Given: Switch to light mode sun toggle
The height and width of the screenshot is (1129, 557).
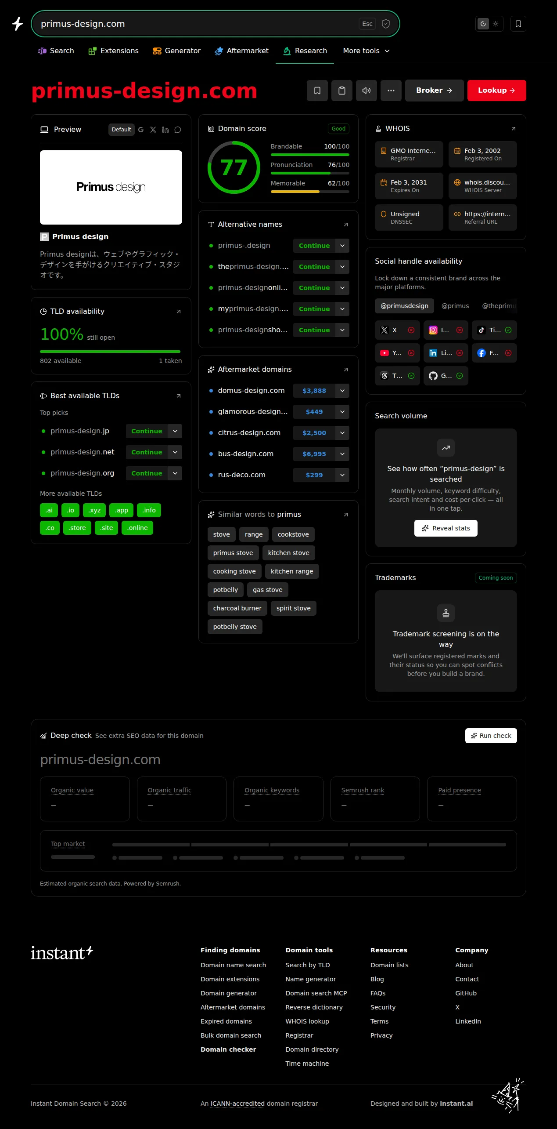Looking at the screenshot, I should click(x=496, y=24).
